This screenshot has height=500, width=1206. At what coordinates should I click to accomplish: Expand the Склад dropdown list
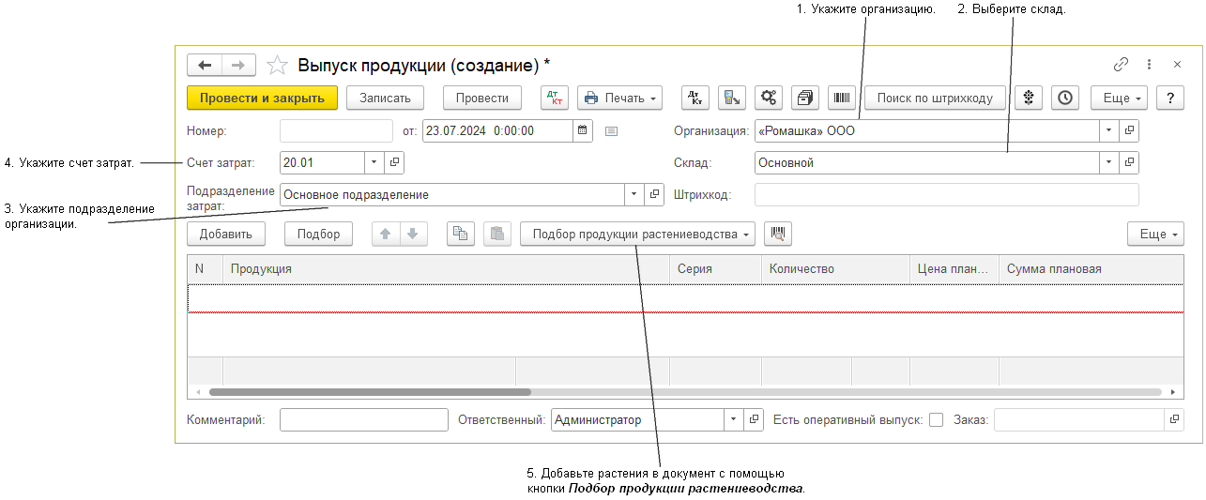(1108, 162)
